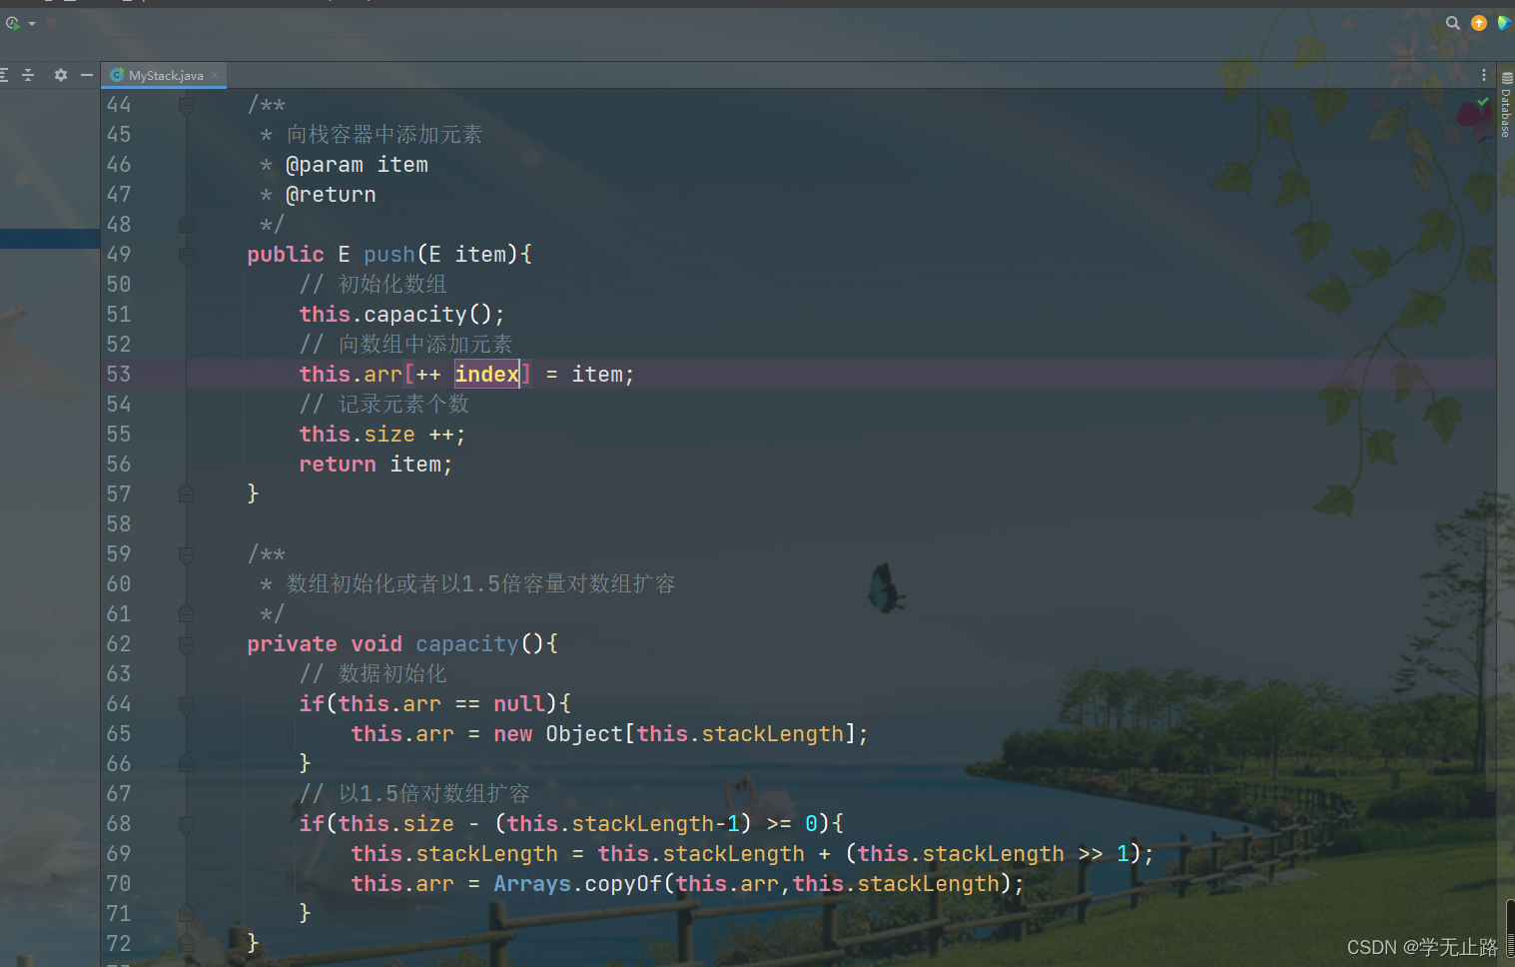This screenshot has height=967, width=1515.
Task: Click line number 65 in gutter
Action: click(x=119, y=733)
